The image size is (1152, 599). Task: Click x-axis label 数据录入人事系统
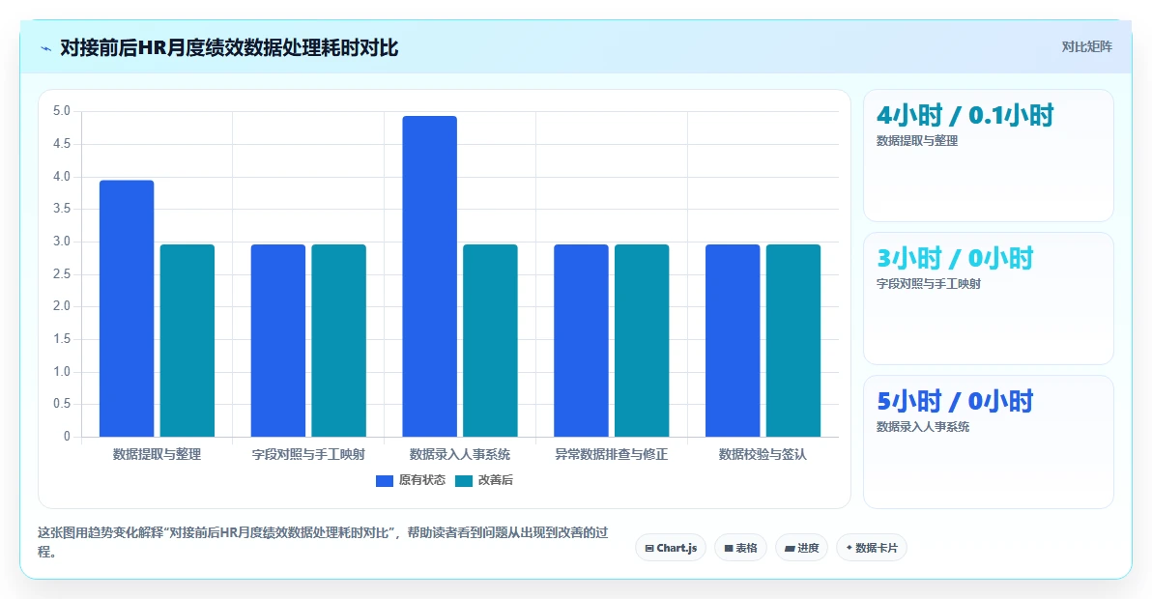460,454
